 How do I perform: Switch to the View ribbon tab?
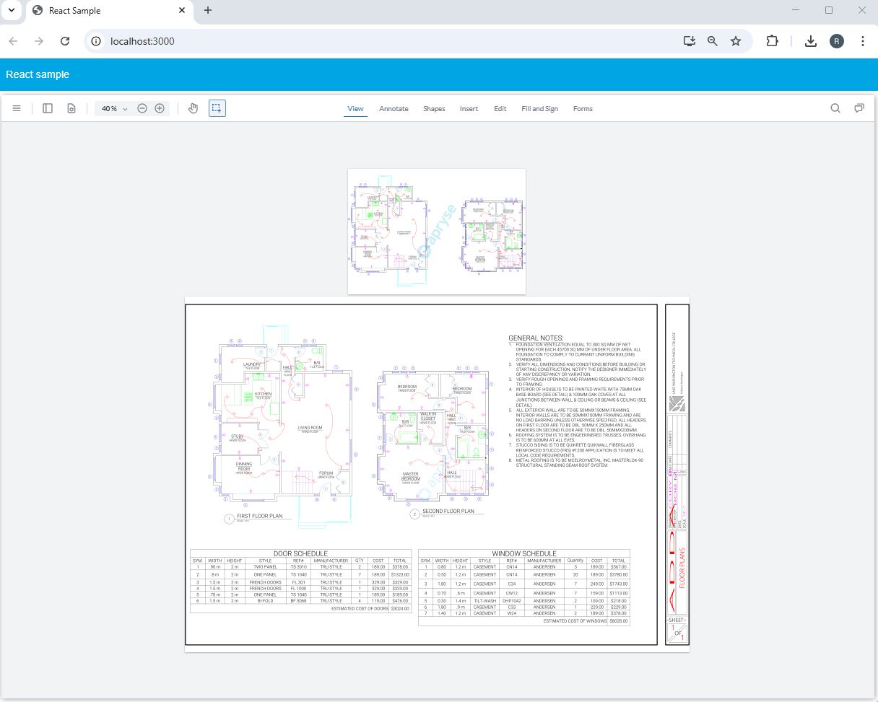coord(355,109)
